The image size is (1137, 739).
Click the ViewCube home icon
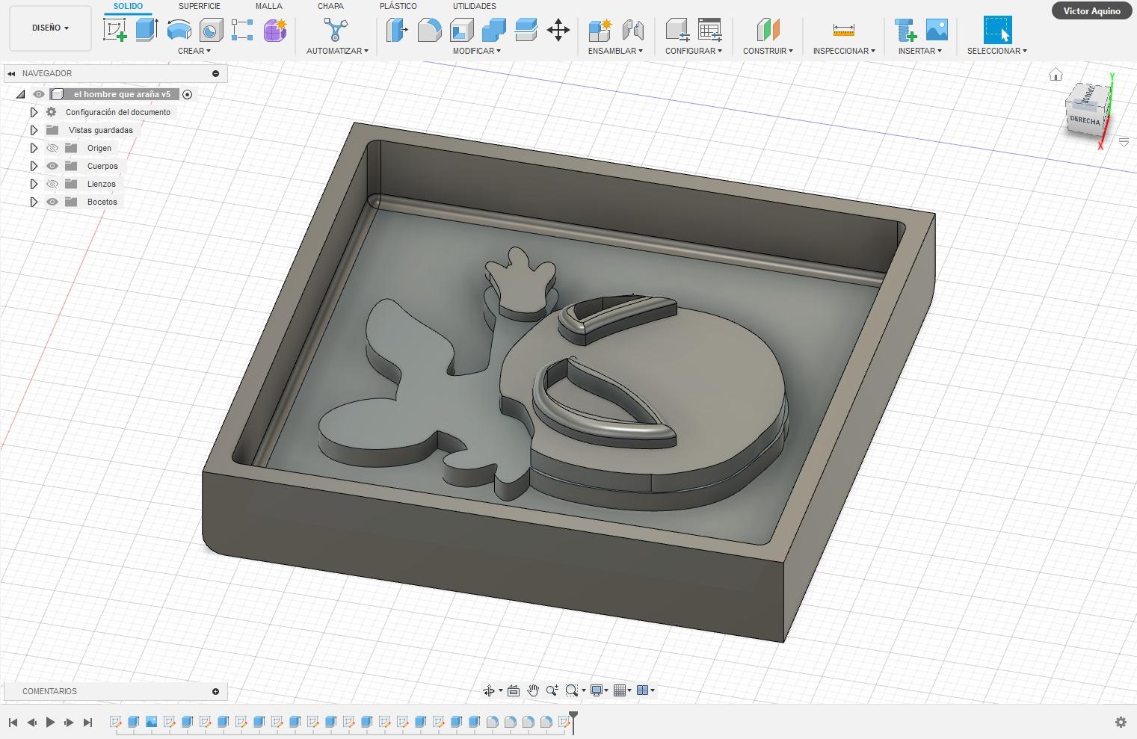(1056, 75)
